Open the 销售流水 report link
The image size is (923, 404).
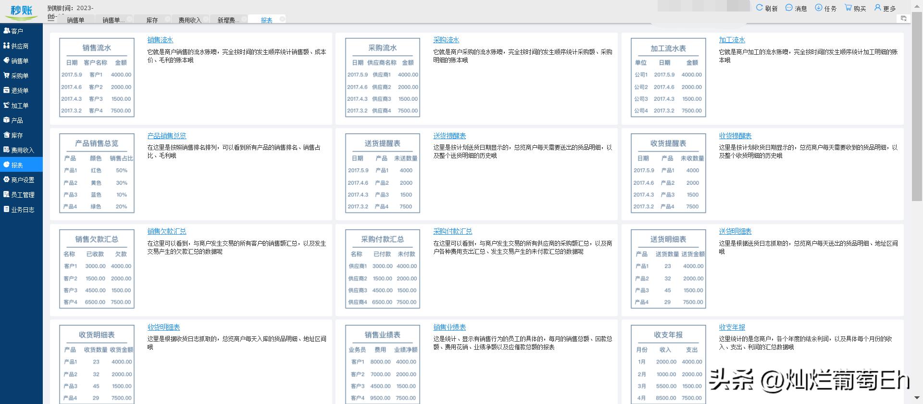pos(160,40)
